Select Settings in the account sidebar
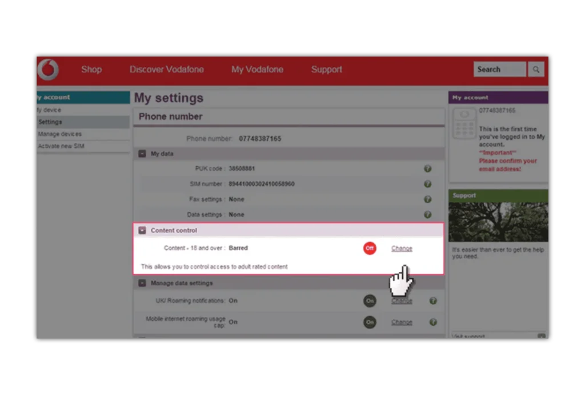 coord(83,122)
